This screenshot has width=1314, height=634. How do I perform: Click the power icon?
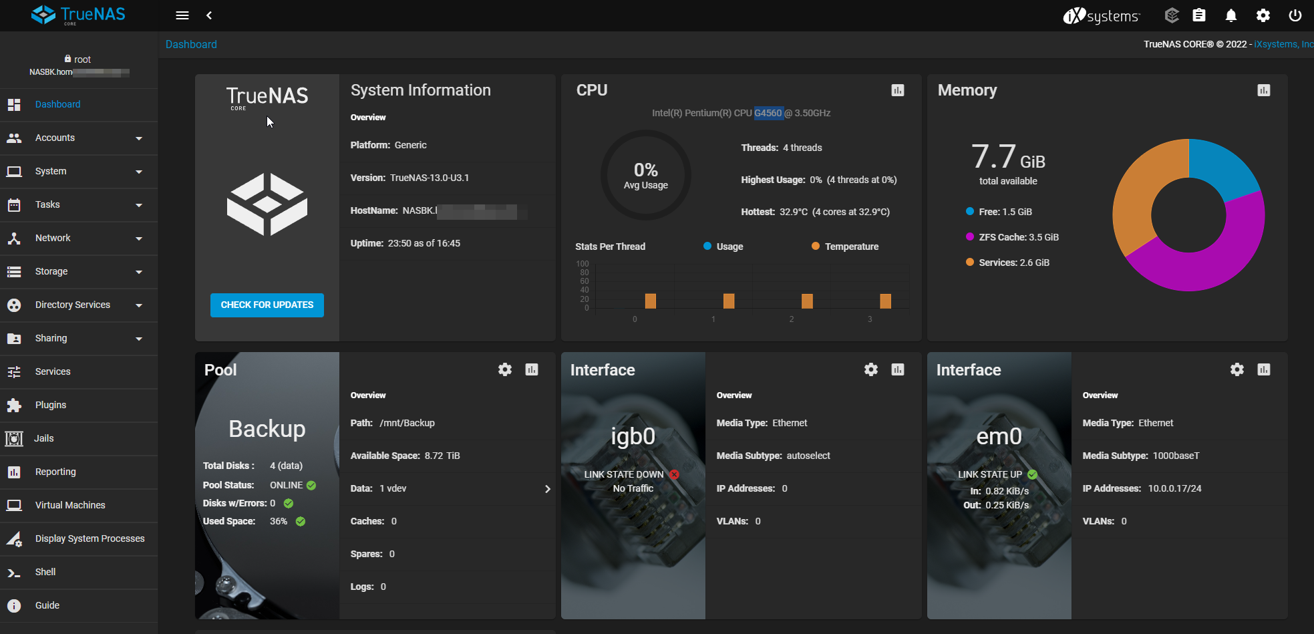(x=1295, y=15)
